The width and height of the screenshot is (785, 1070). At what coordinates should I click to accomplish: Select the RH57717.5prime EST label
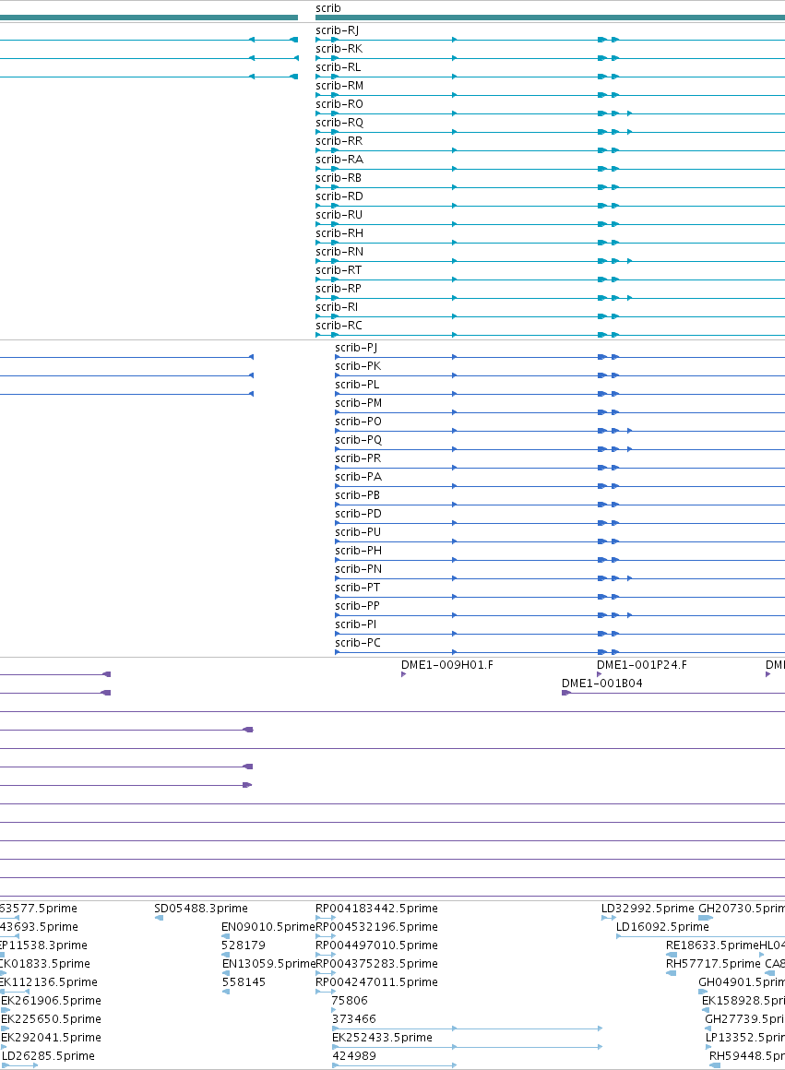coord(713,964)
